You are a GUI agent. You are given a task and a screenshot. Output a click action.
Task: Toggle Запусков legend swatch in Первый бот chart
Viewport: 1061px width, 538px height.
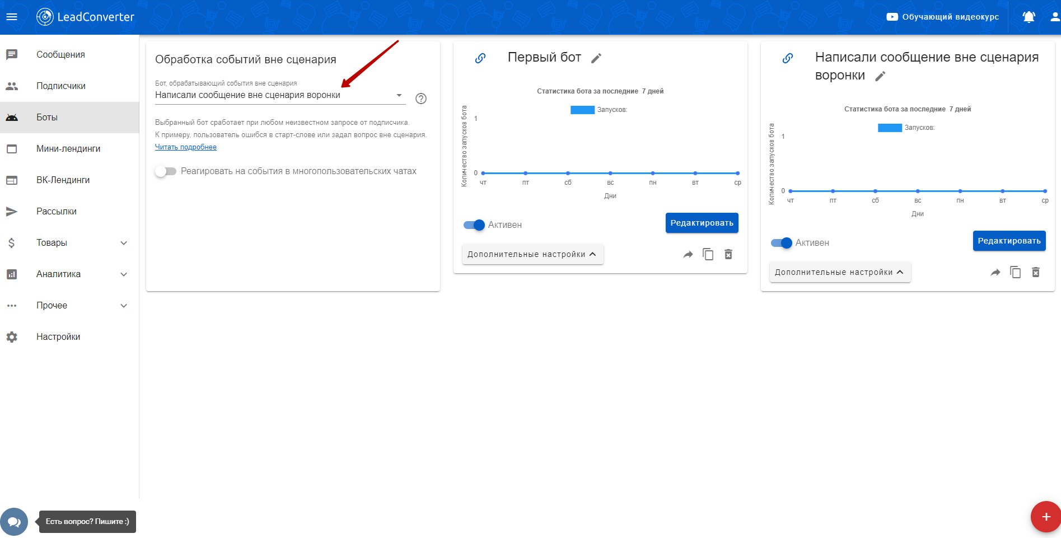[582, 110]
